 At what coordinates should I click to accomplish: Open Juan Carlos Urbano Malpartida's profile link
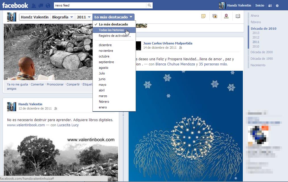(168, 43)
